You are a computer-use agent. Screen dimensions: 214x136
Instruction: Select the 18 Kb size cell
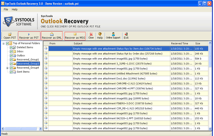coord(201,99)
